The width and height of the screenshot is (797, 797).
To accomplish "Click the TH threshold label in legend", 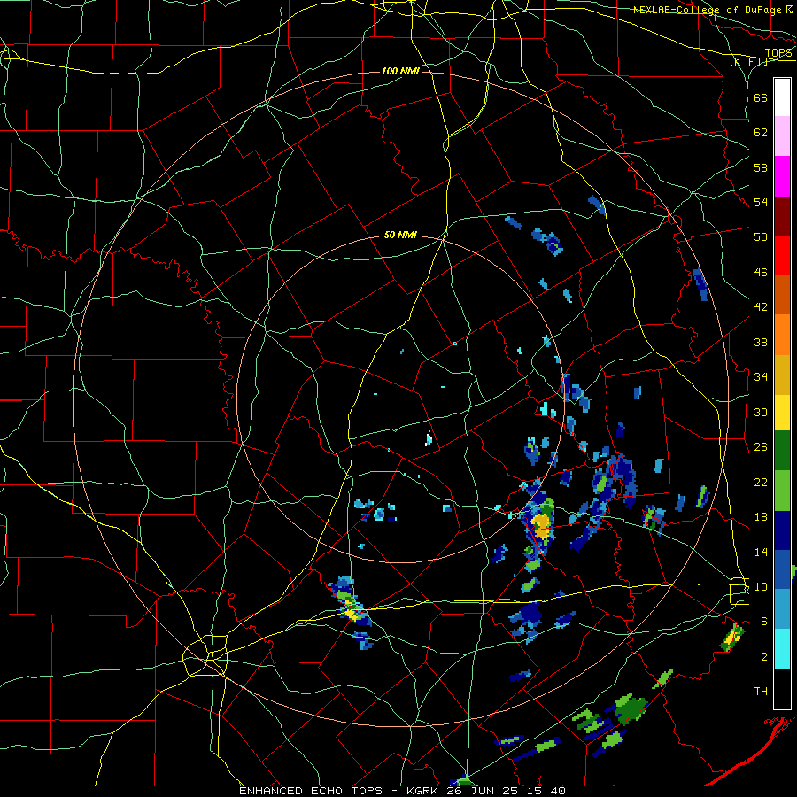I will pos(761,692).
